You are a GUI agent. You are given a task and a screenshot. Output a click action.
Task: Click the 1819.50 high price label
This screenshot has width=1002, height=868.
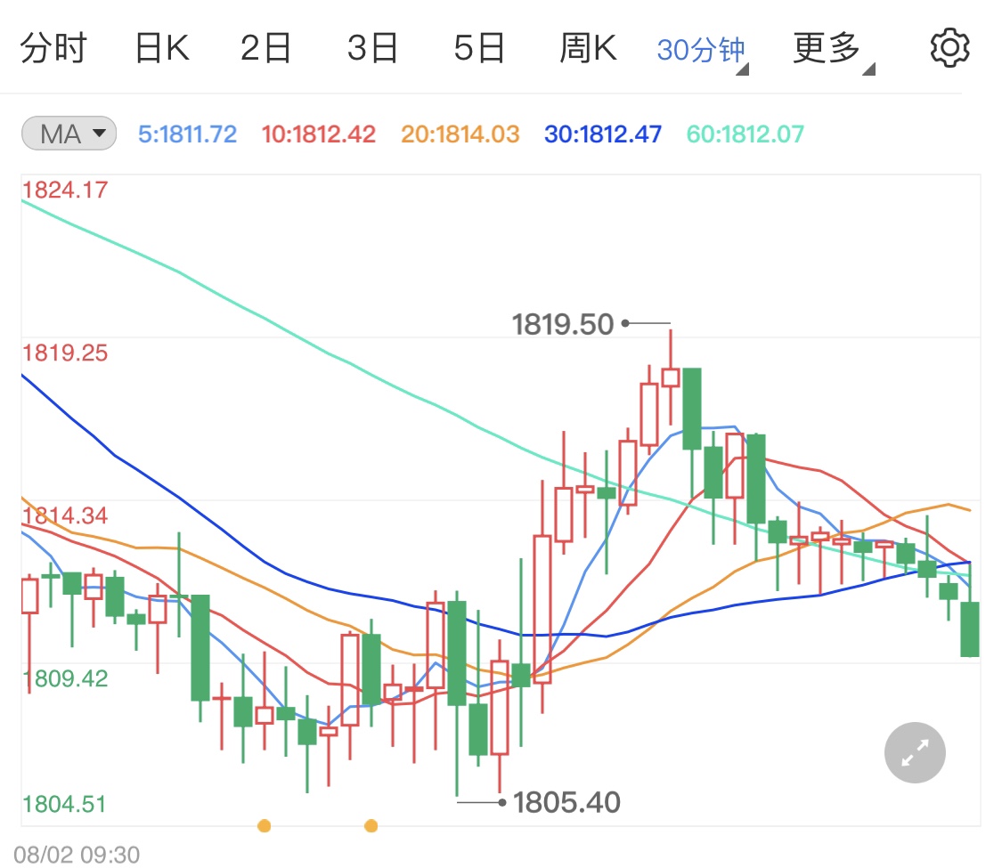tap(563, 324)
